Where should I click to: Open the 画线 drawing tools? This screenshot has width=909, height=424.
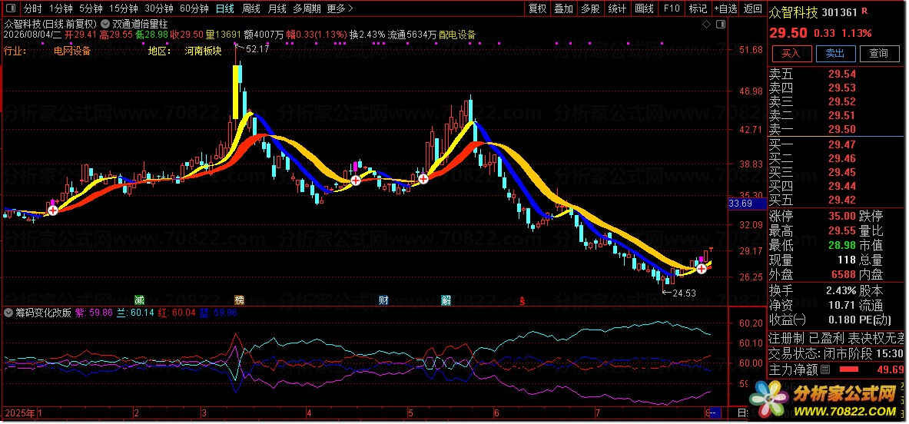click(x=644, y=8)
